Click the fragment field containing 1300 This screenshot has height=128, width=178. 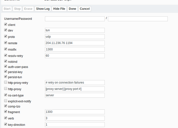pyautogui.click(x=75, y=112)
